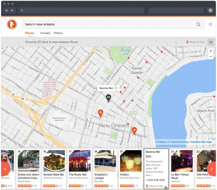Image resolution: width=217 pixels, height=190 pixels.
Task: Show next places with right arrow
Action: pos(211,169)
